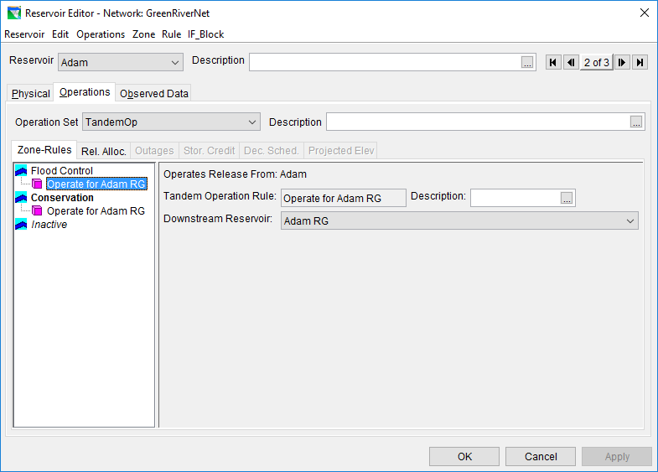Viewport: 658px width, 472px height.
Task: Switch to the Physical tab
Action: pos(31,94)
